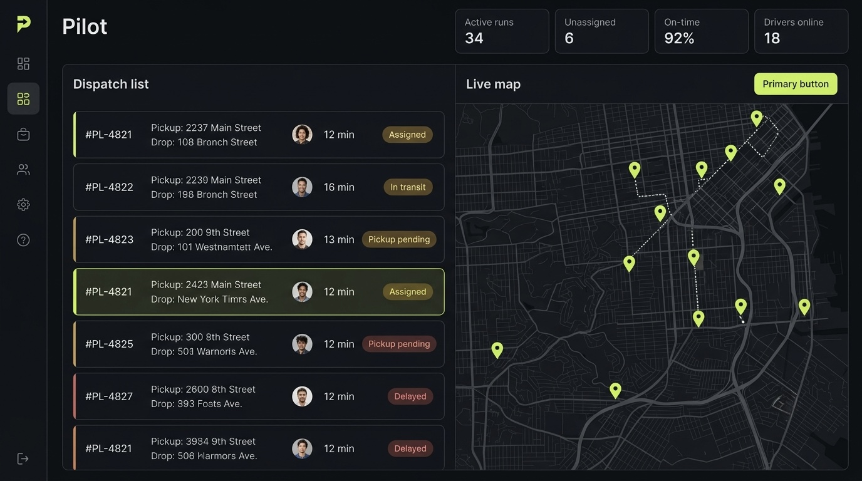This screenshot has width=862, height=481.
Task: Click the log out icon in the sidebar
Action: point(23,458)
